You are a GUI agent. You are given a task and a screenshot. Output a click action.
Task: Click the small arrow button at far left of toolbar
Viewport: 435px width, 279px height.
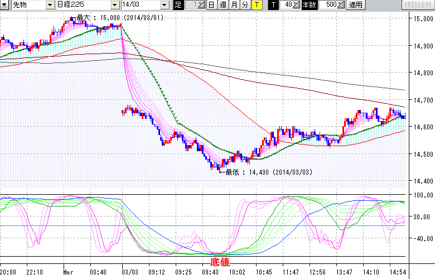4,5
